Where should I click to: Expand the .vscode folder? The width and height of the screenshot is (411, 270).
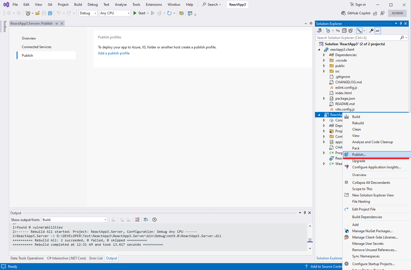(324, 60)
